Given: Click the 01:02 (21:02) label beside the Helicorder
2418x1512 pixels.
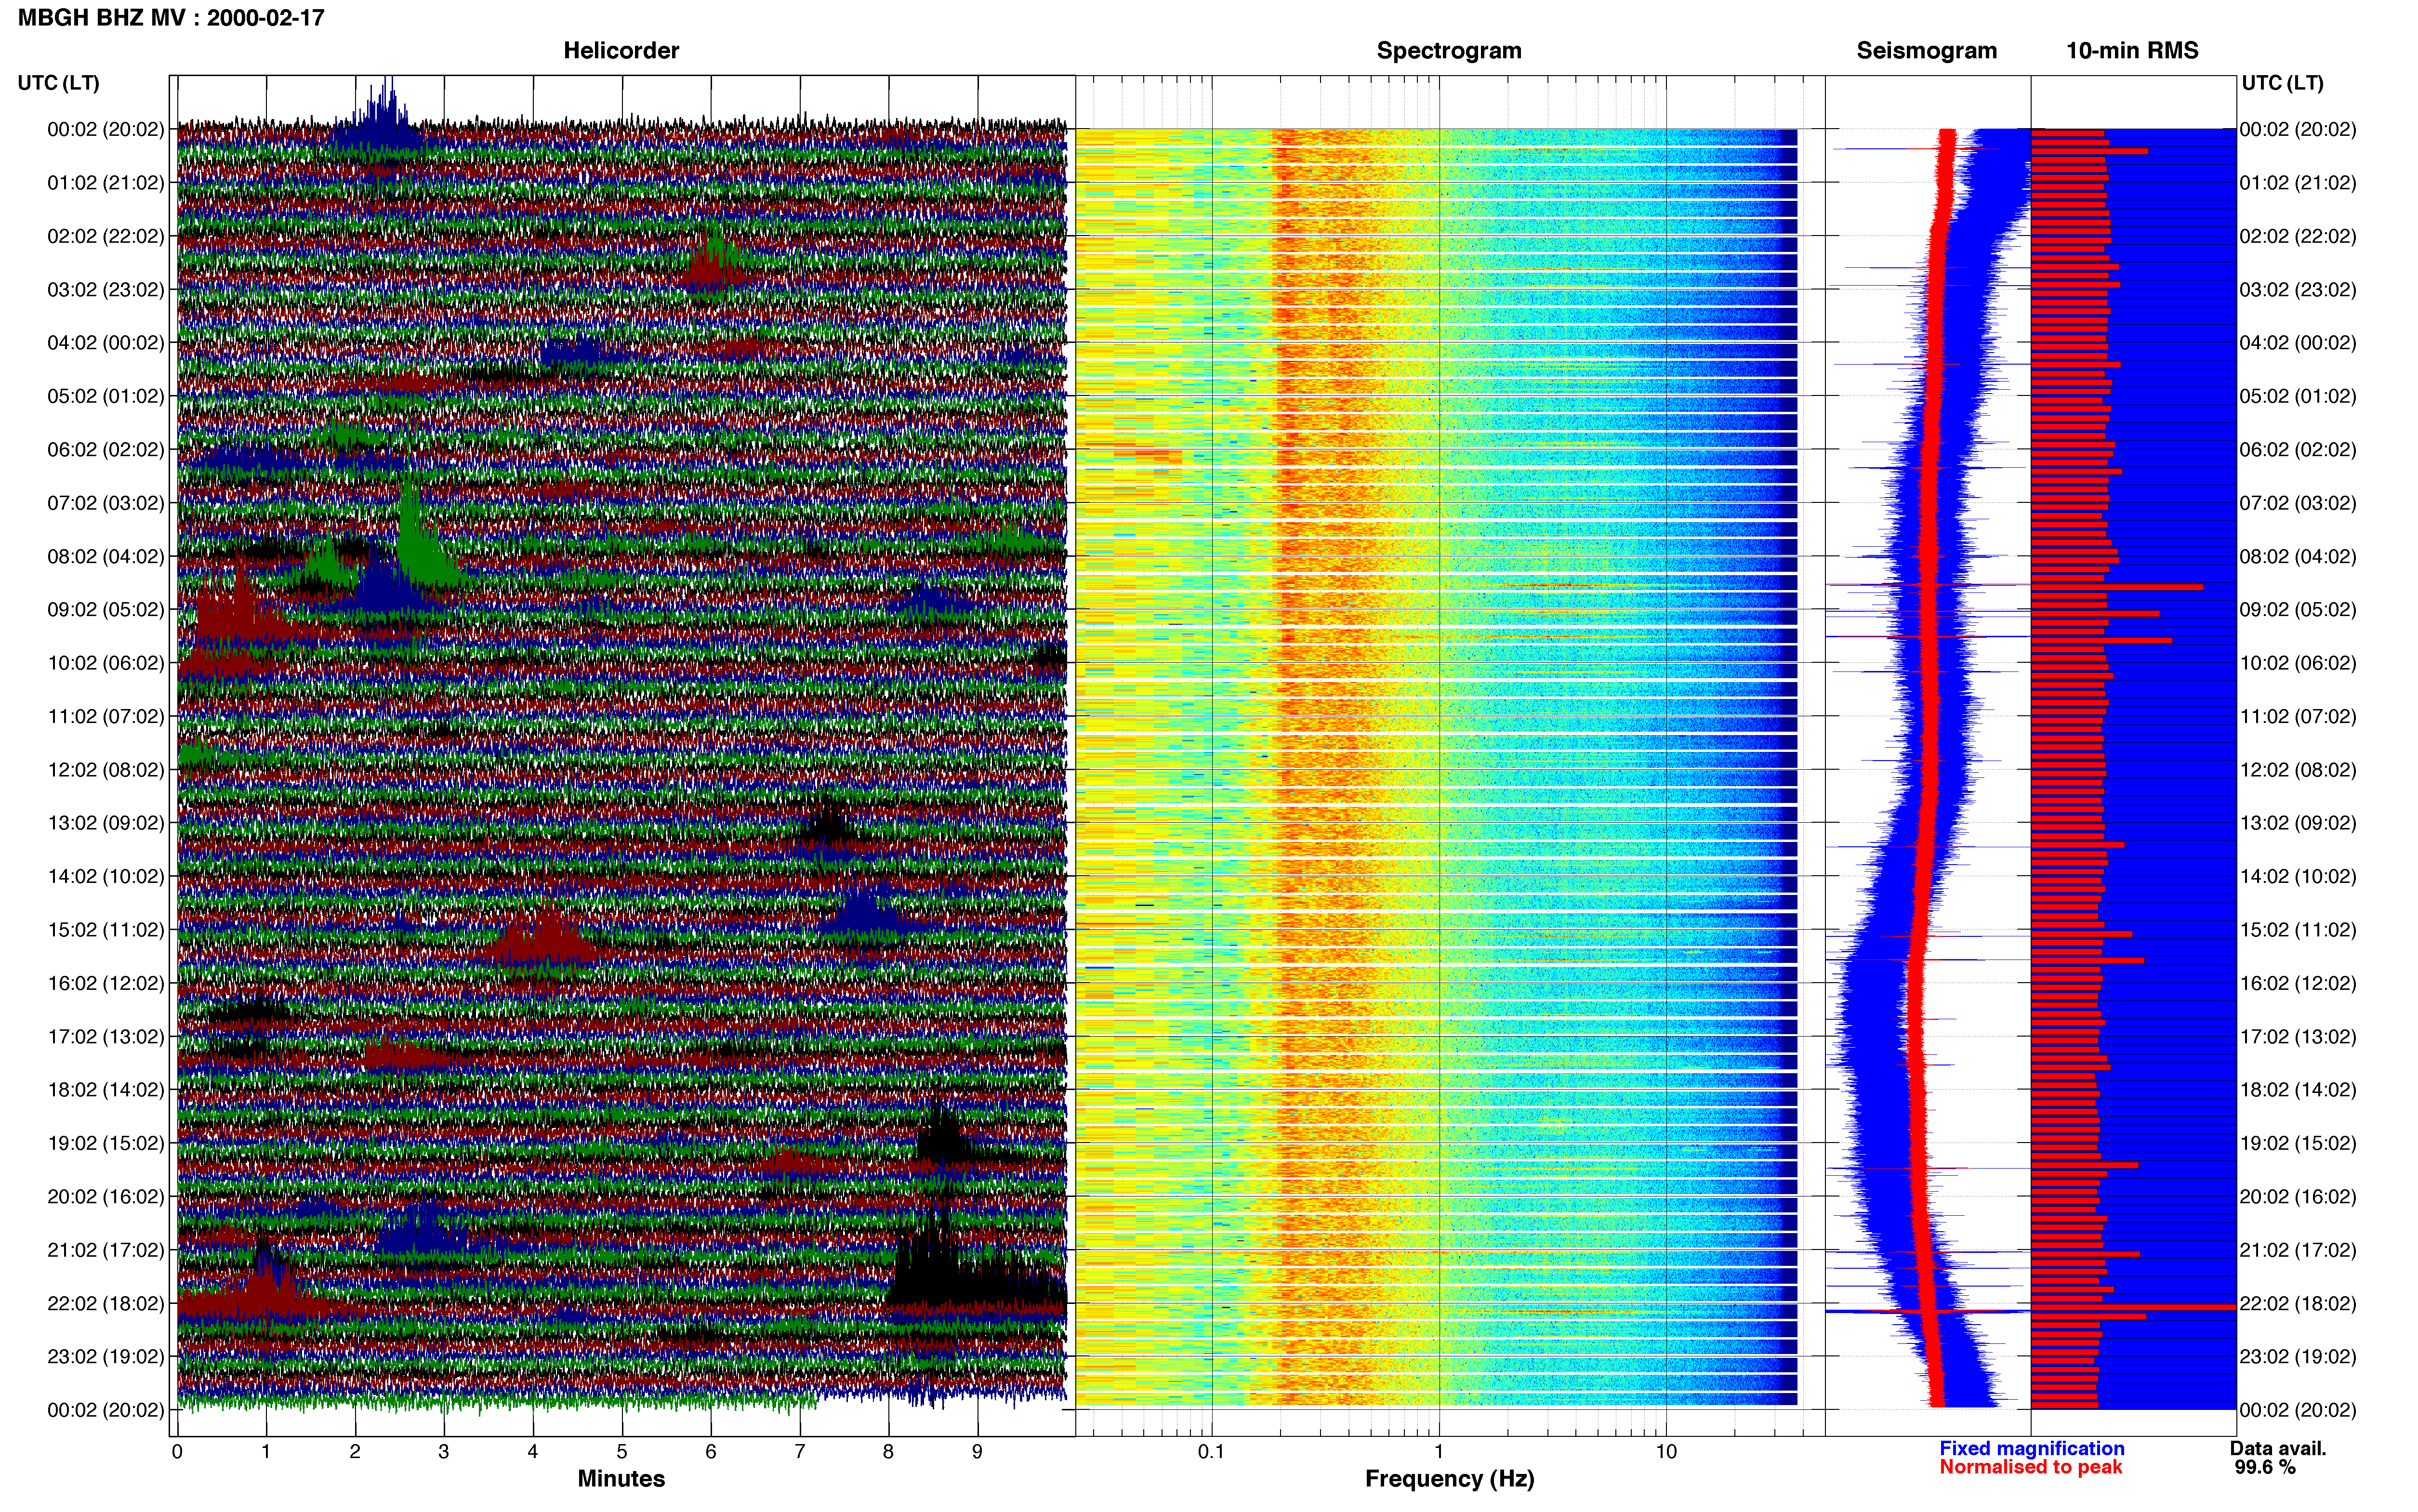Looking at the screenshot, I should (106, 183).
